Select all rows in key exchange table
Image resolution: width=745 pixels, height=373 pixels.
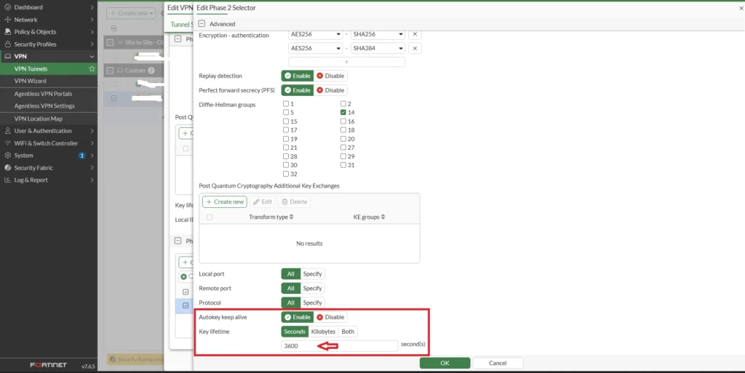(210, 217)
